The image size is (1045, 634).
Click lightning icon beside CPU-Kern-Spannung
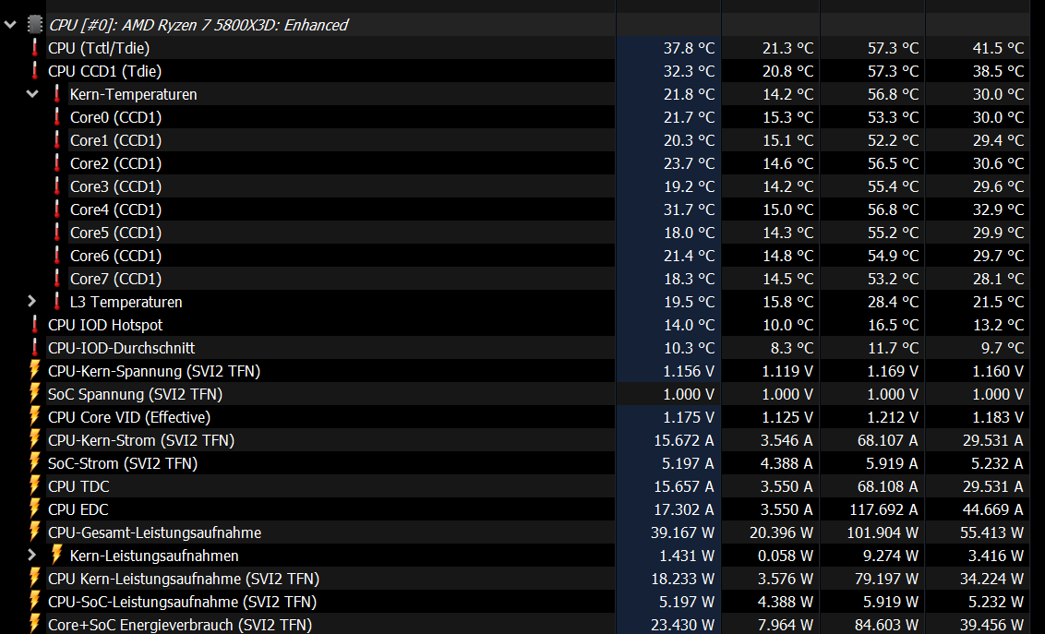pyautogui.click(x=35, y=370)
